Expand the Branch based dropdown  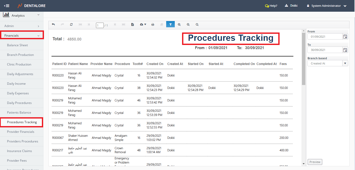345,63
